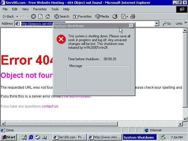The width and height of the screenshot is (188, 141).
Task: Launch Internet Explorer from quick launch
Action: pyautogui.click(x=31, y=137)
